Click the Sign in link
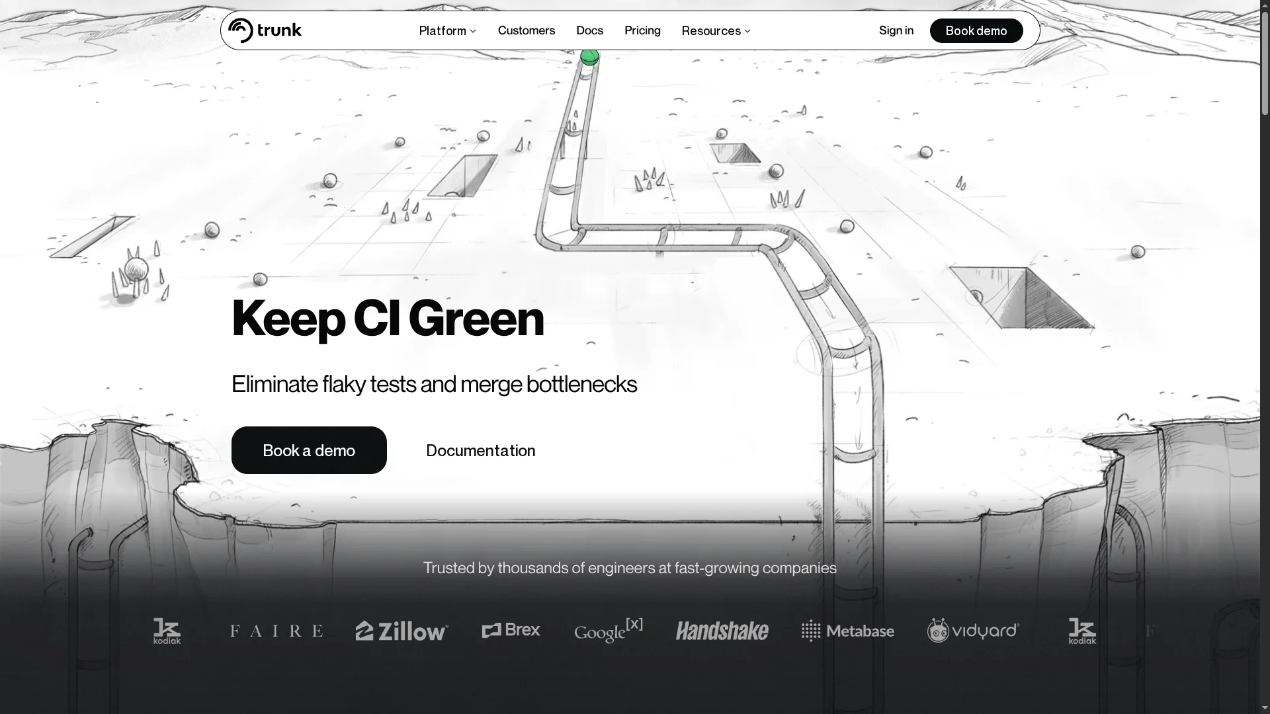Screen dimensions: 1270x714 click(896, 30)
